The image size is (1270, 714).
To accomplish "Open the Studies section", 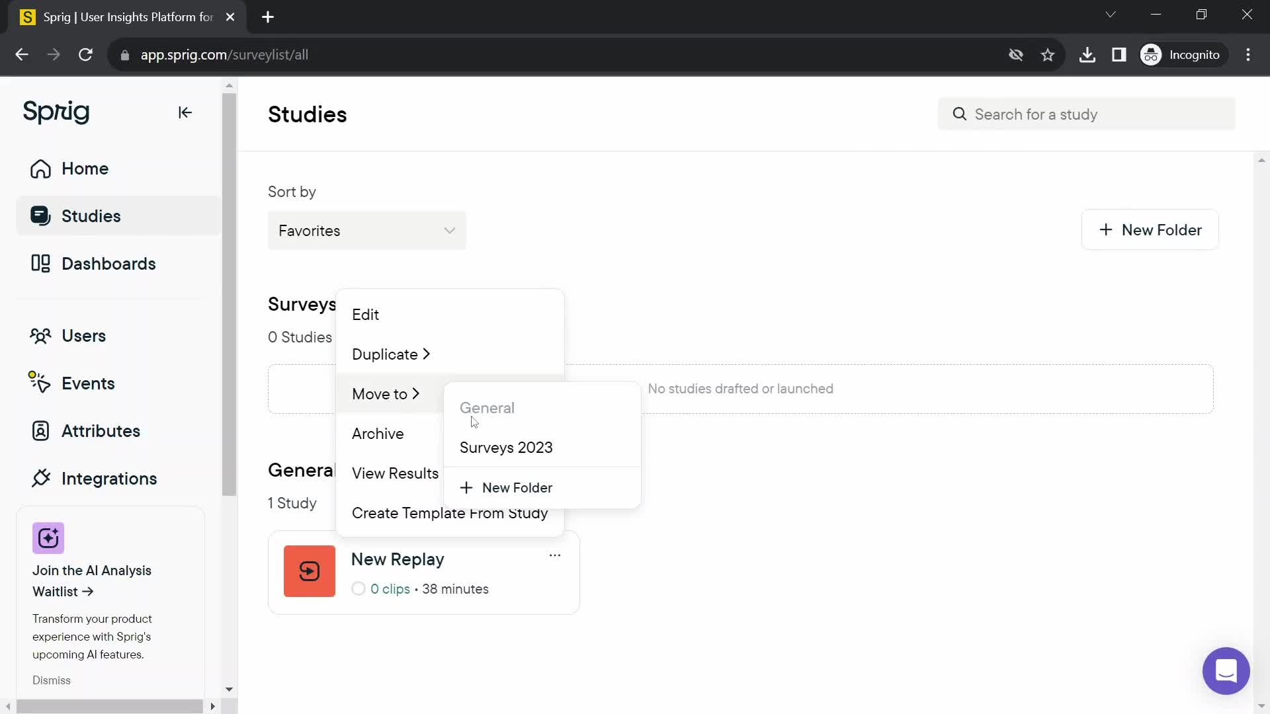I will [91, 217].
